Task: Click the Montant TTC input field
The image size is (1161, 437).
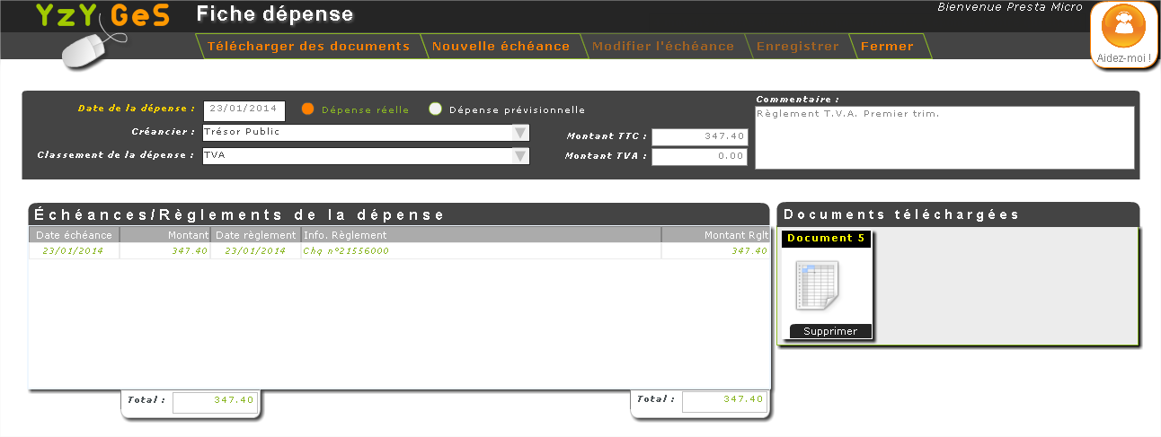Action: pos(699,136)
